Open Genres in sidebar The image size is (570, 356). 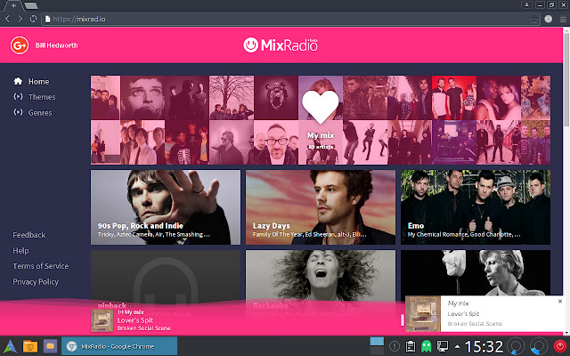(x=40, y=113)
